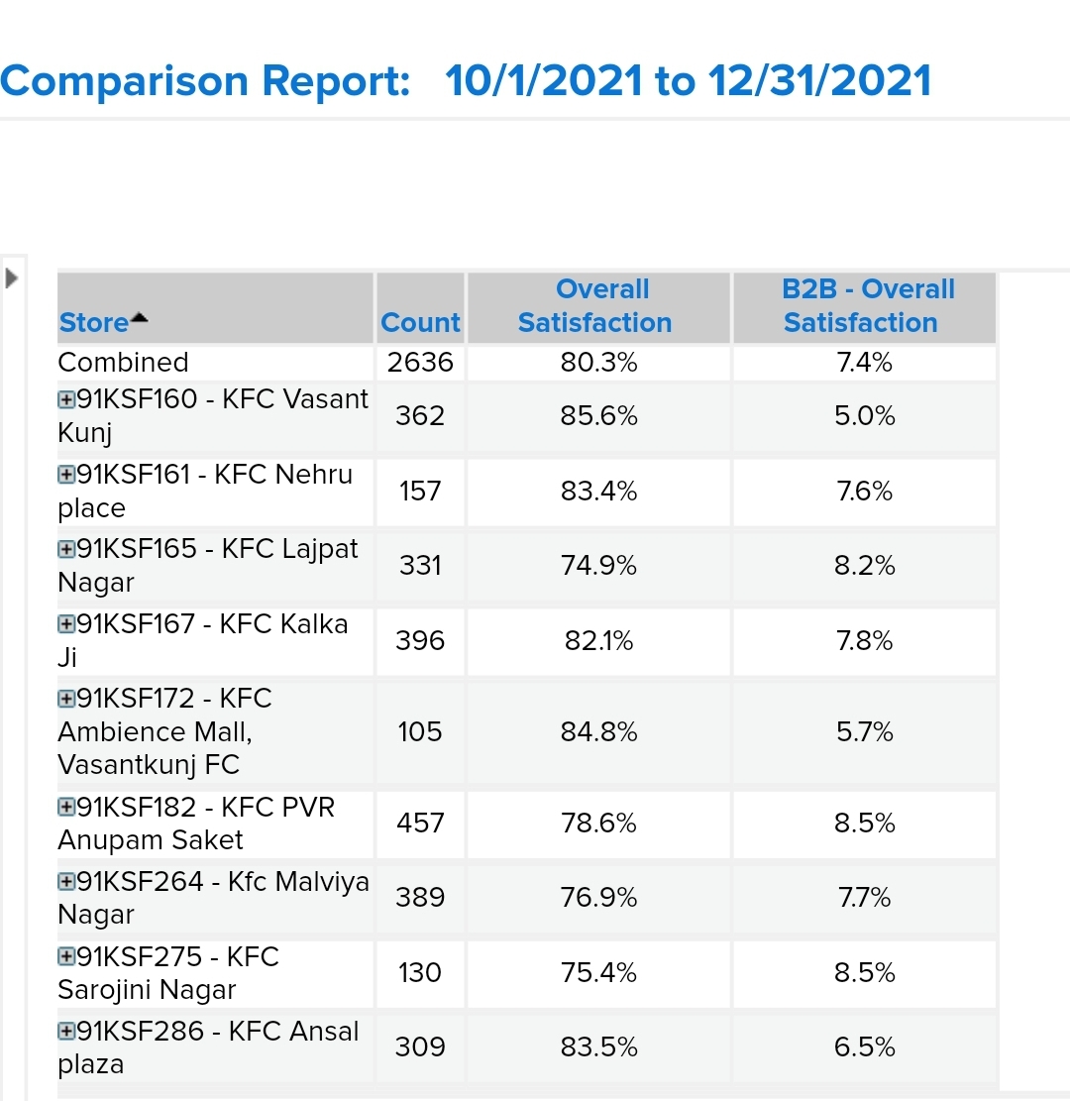Image resolution: width=1070 pixels, height=1101 pixels.
Task: Click plus icon beside 91KSF286 Ansal plaza
Action: click(x=66, y=1033)
